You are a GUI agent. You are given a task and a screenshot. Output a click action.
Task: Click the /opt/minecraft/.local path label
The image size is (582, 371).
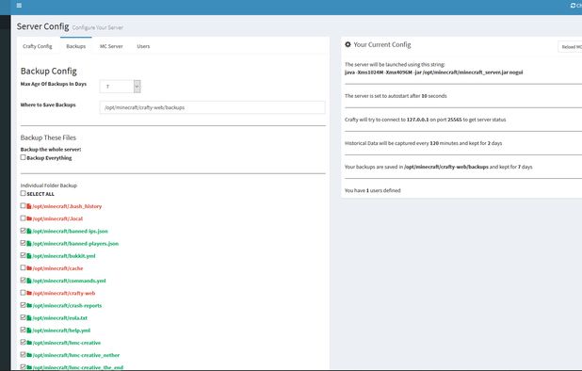[x=57, y=218]
